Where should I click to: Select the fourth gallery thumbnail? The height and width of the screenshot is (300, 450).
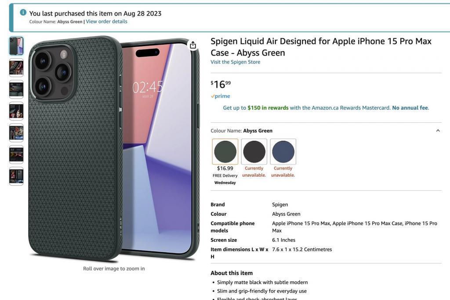coord(16,111)
